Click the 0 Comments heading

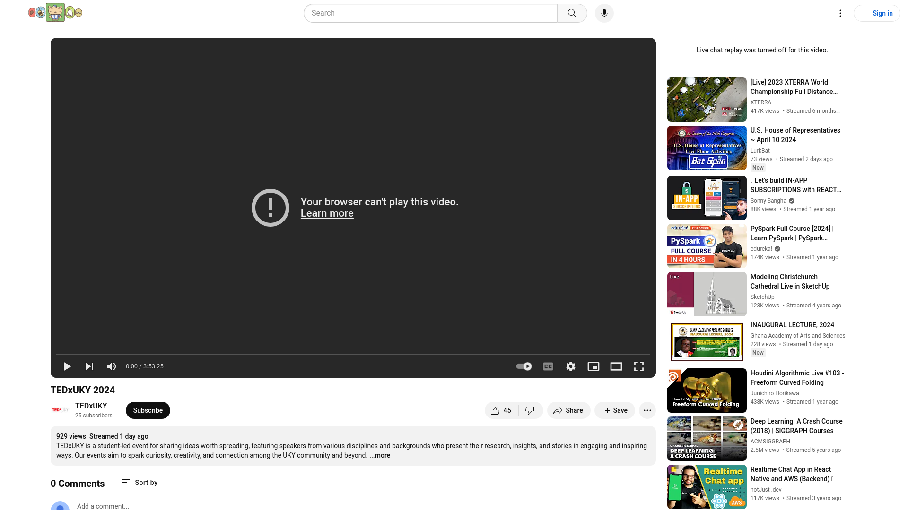click(x=78, y=484)
